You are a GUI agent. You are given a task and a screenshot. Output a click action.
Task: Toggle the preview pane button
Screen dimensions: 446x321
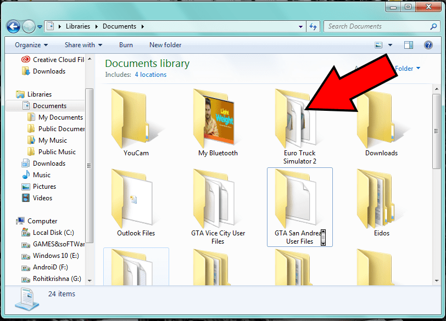(409, 45)
